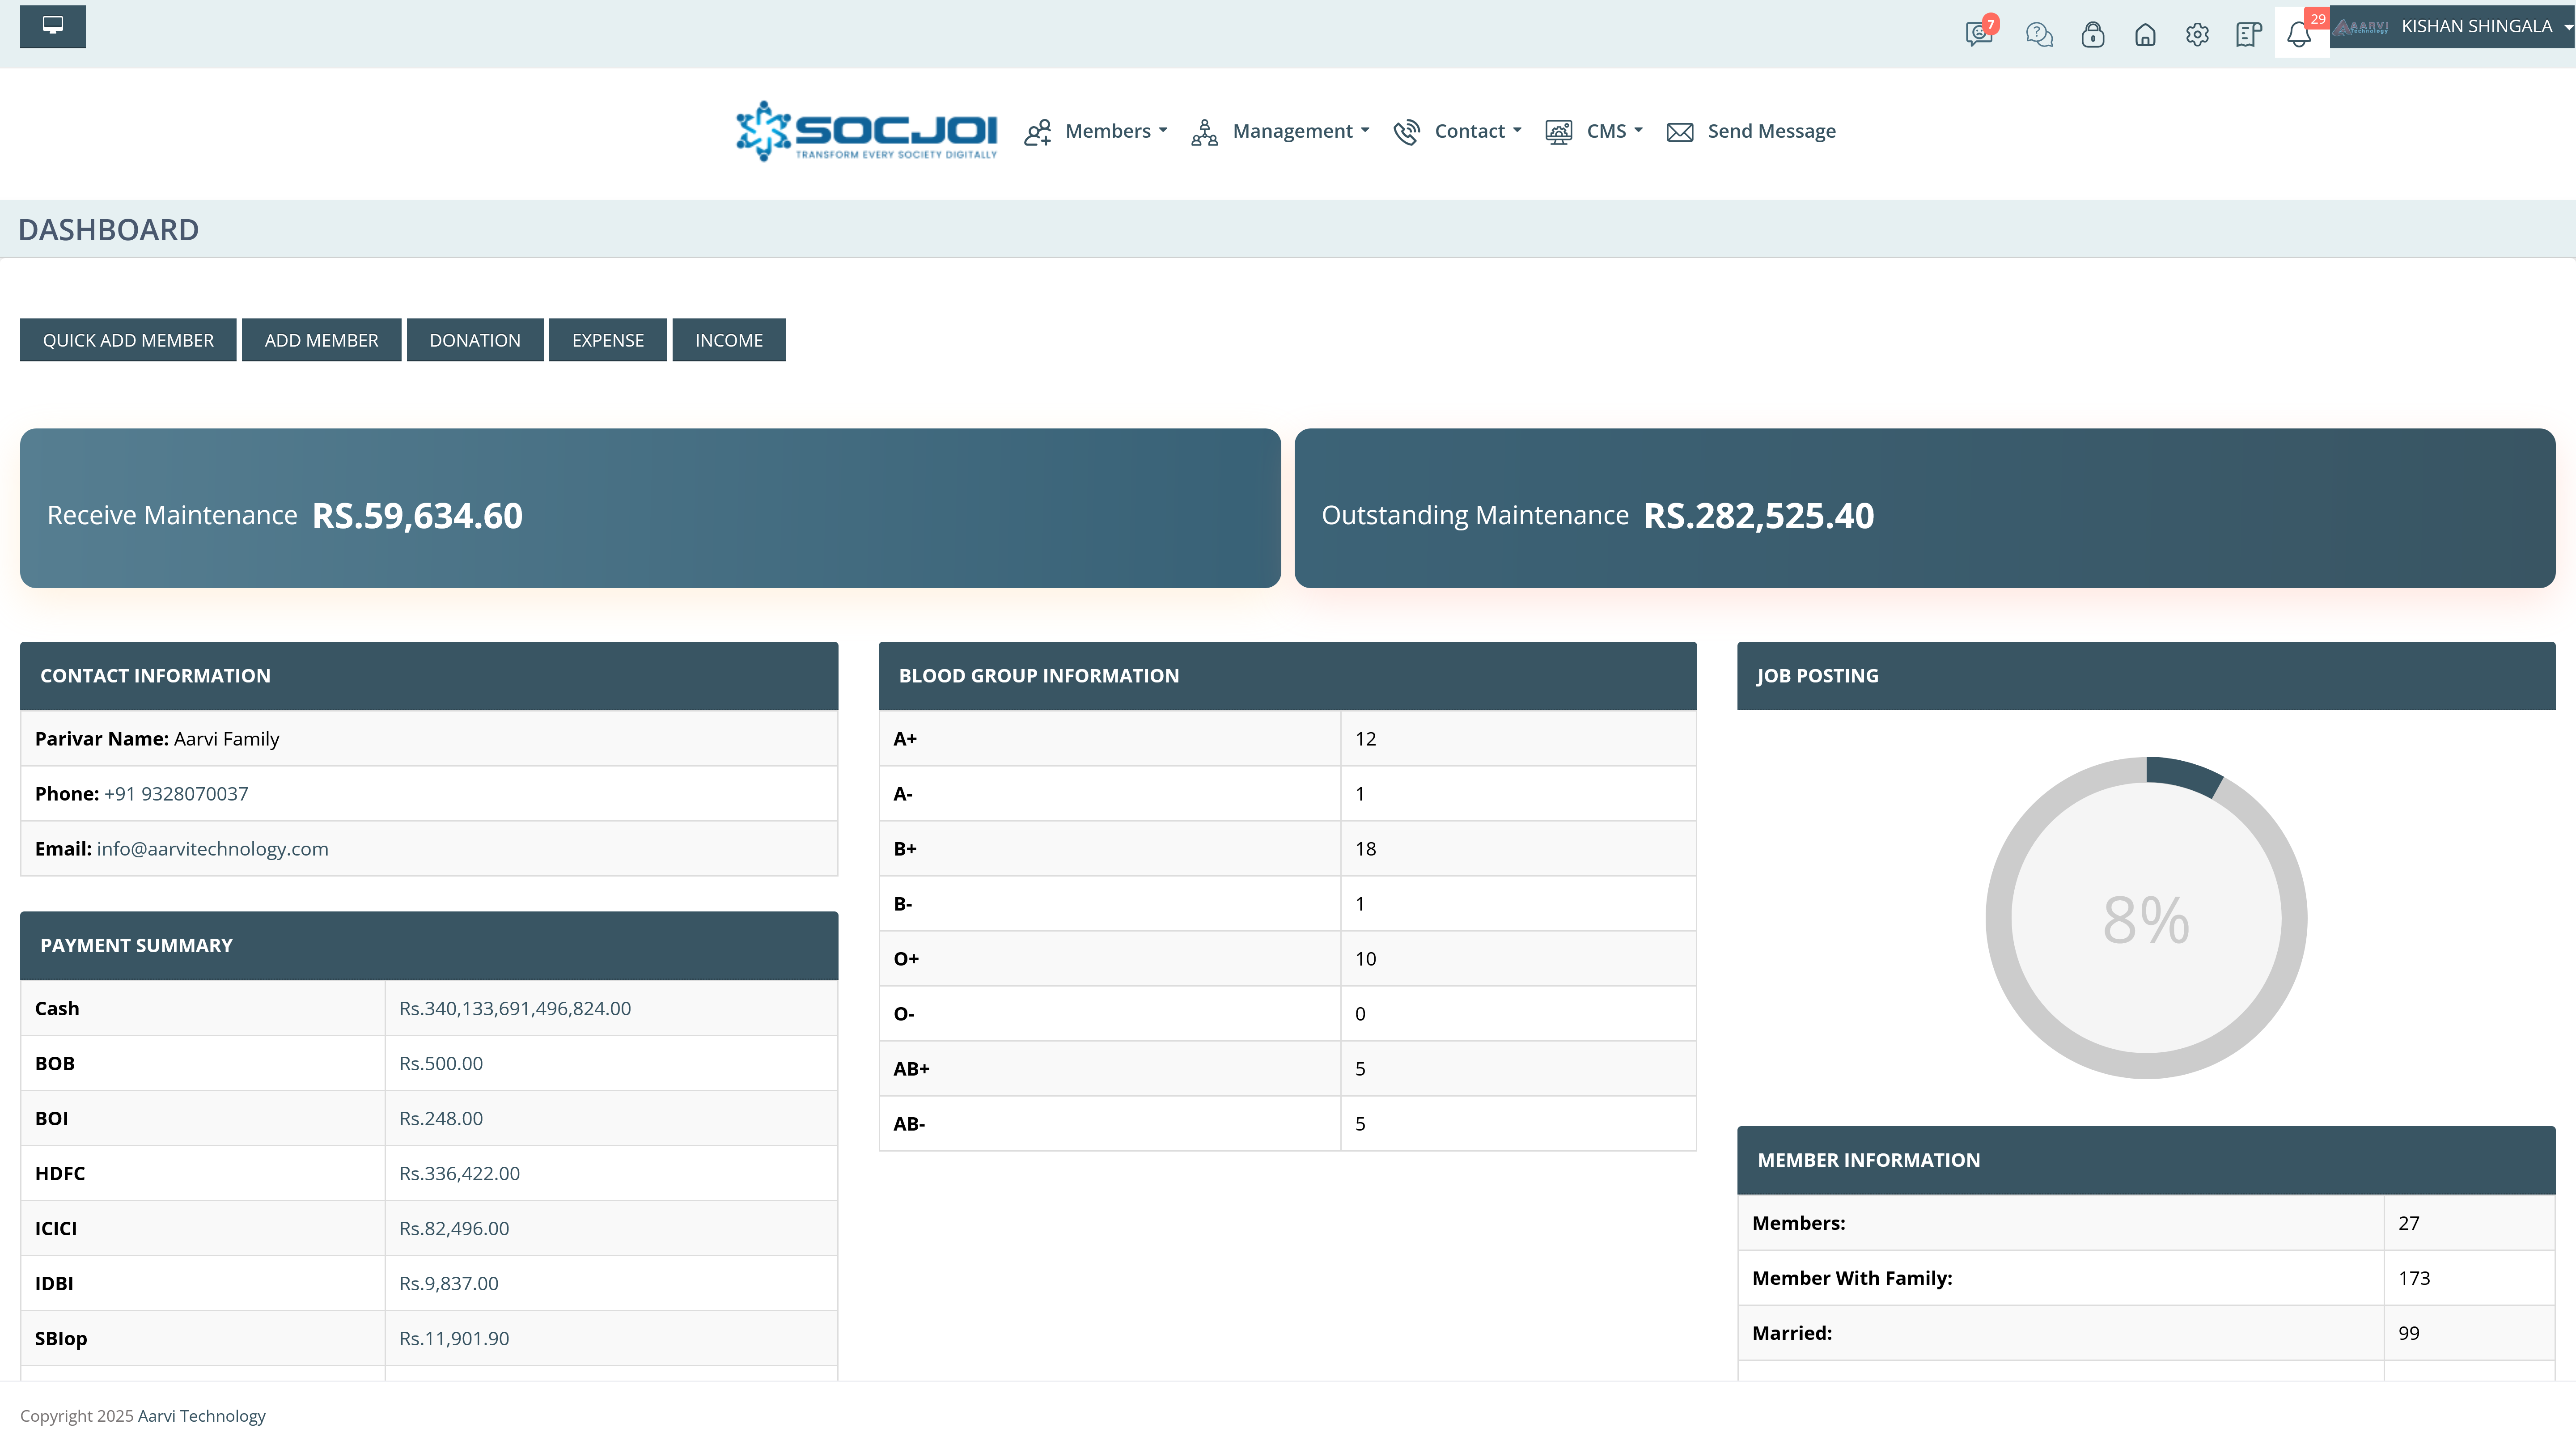Open notifications bell with 29 badge
Screen dimensions: 2576x1449
tap(2300, 33)
